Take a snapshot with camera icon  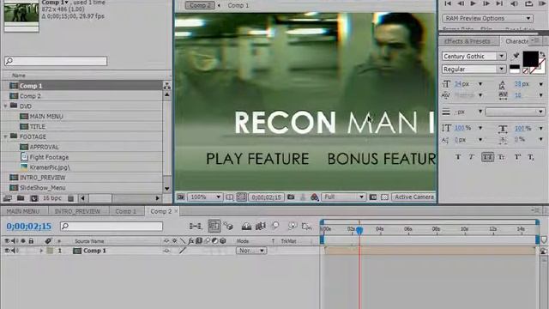291,197
